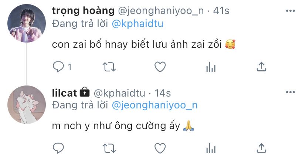Open lilcat's cat avatar
This screenshot has width=306, height=158.
[27, 105]
